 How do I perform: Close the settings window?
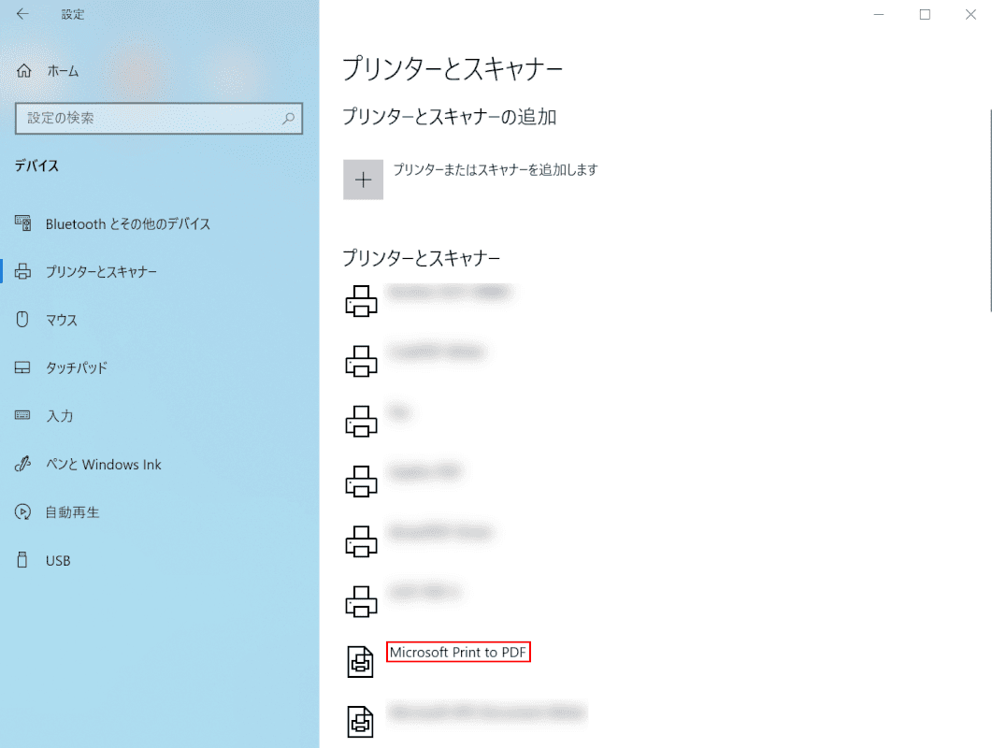(x=970, y=14)
